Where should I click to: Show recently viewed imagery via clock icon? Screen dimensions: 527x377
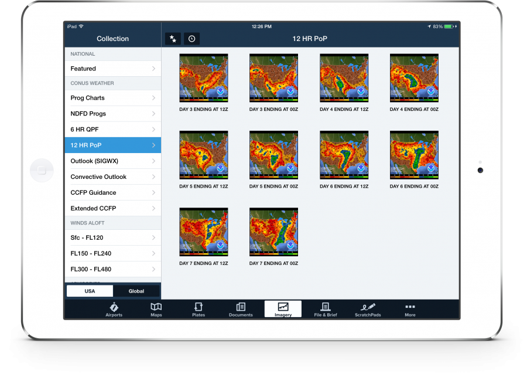pos(191,38)
